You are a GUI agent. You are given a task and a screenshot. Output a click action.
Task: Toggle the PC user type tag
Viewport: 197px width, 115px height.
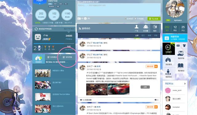(66, 4)
